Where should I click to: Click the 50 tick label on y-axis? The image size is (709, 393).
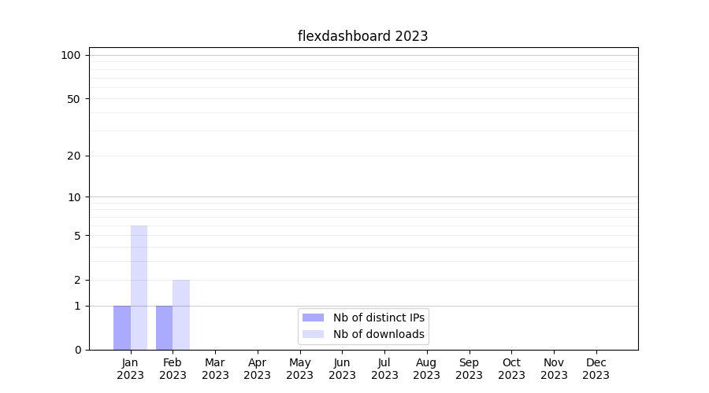click(74, 99)
